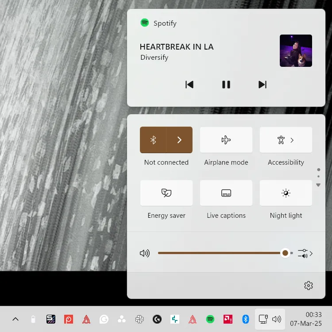
Task: Open the Accessibility options submenu
Action: (x=286, y=140)
